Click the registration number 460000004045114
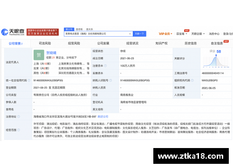The image size is (233, 168). 212,73
